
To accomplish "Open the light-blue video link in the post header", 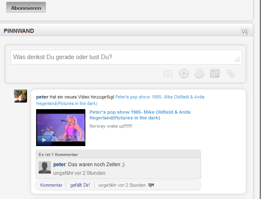I will pyautogui.click(x=120, y=100).
